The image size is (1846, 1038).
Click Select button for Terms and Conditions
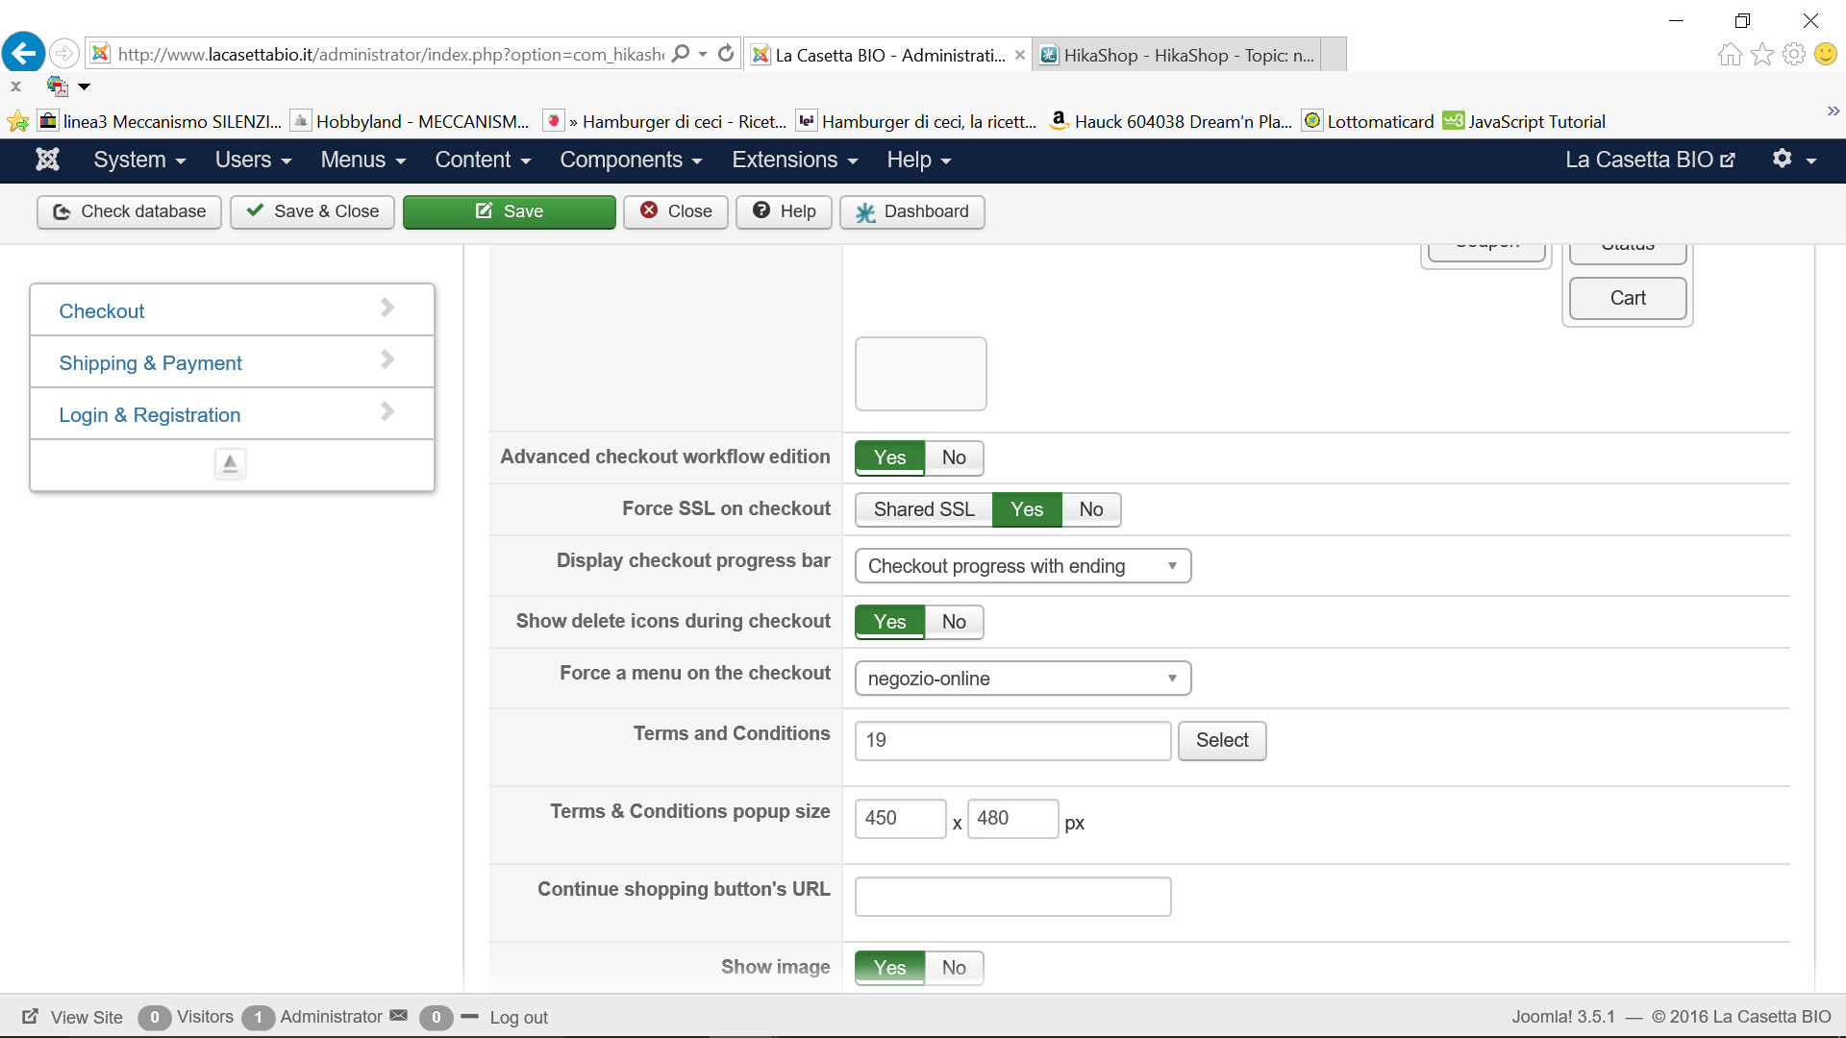click(1221, 740)
